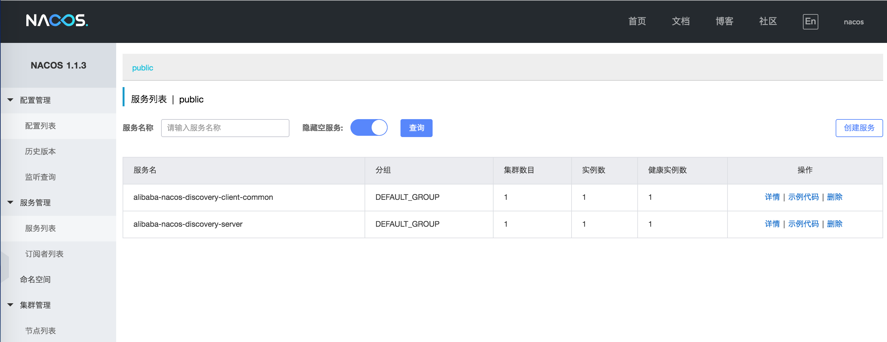The width and height of the screenshot is (887, 342).
Task: Delete the alibaba-nacos-discovery-server service
Action: [x=834, y=224]
